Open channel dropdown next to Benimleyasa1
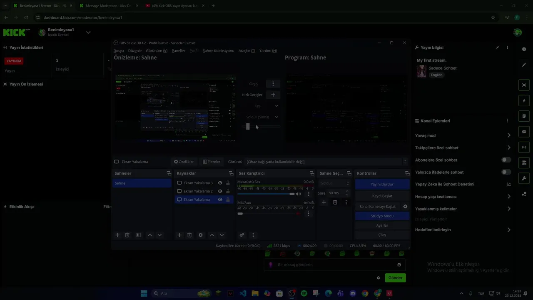The width and height of the screenshot is (533, 300). point(88,32)
